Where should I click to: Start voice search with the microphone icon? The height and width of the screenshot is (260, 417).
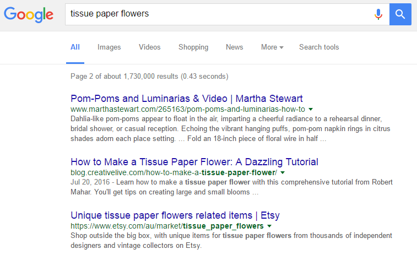coord(378,14)
